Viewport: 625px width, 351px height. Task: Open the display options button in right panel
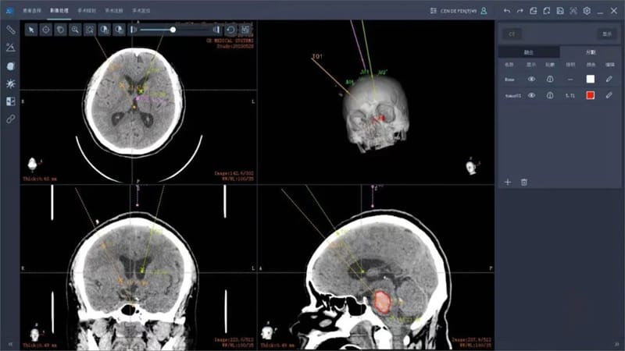[606, 34]
